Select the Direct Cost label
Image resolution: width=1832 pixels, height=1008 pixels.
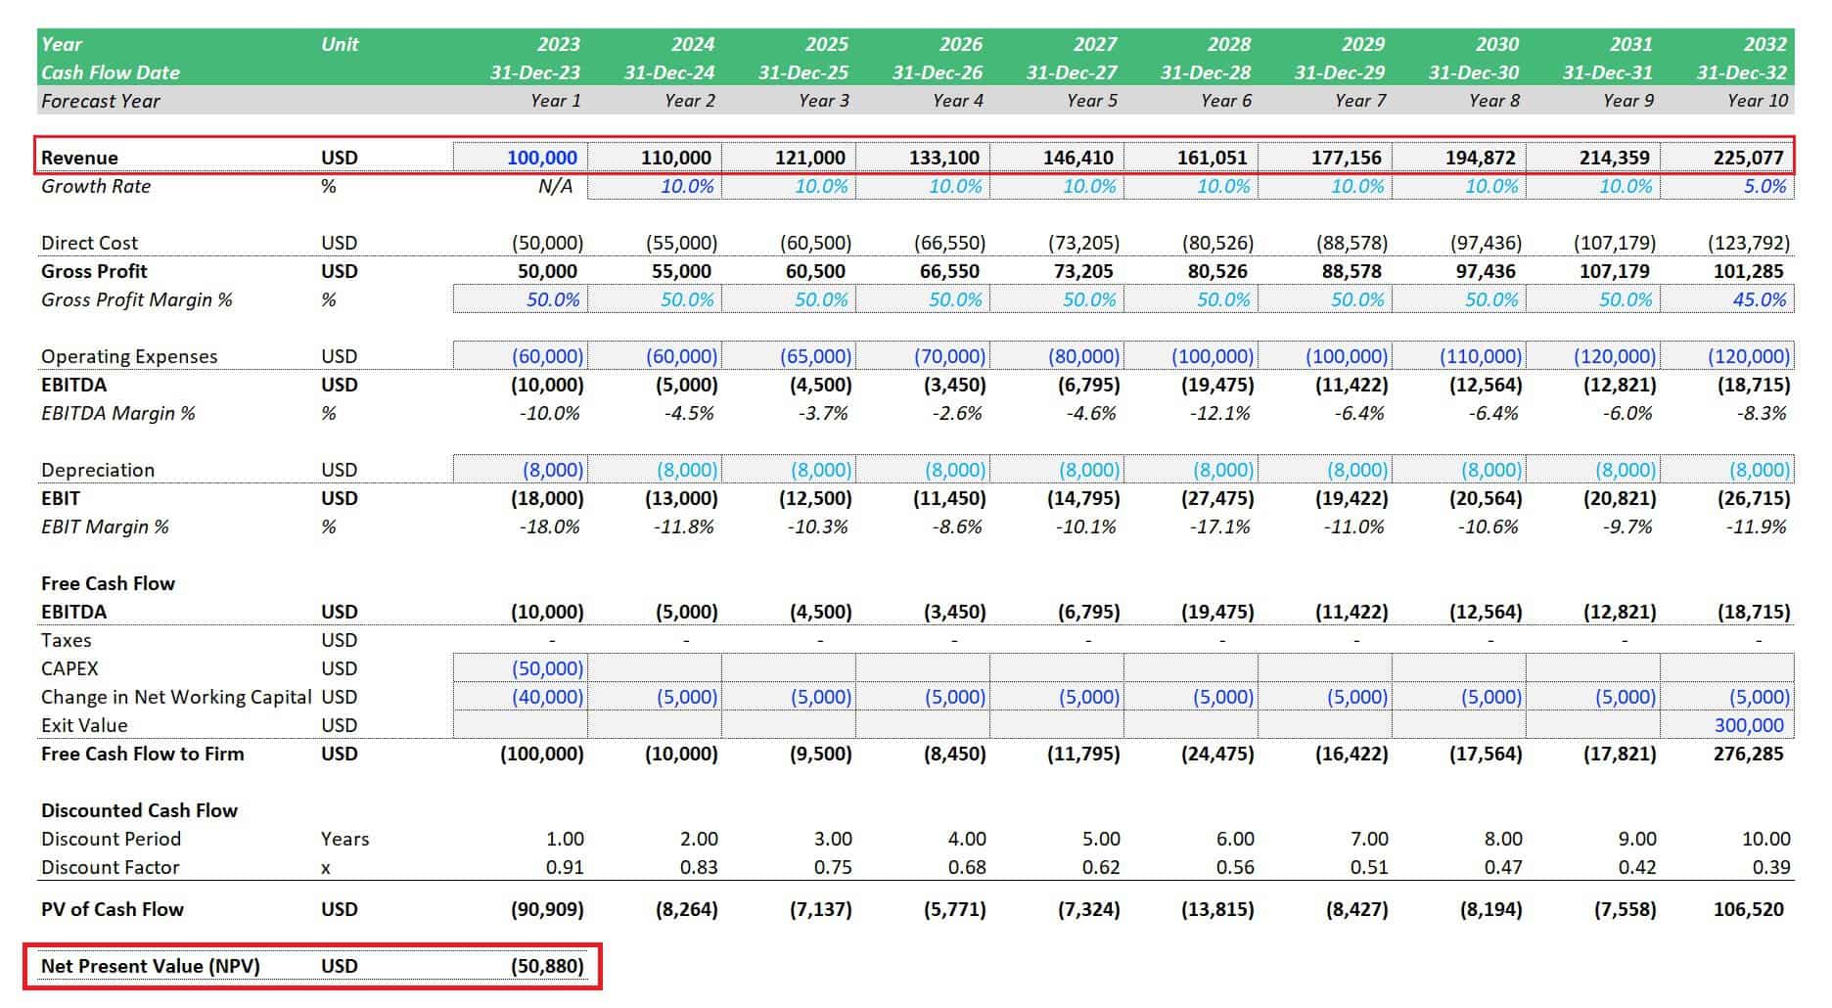click(89, 243)
